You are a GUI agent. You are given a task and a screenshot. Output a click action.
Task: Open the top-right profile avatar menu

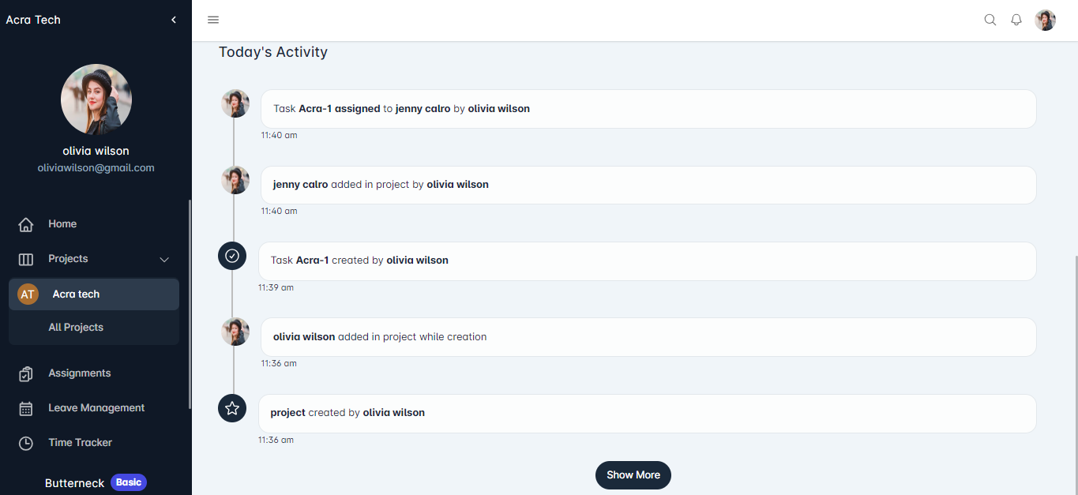point(1045,21)
